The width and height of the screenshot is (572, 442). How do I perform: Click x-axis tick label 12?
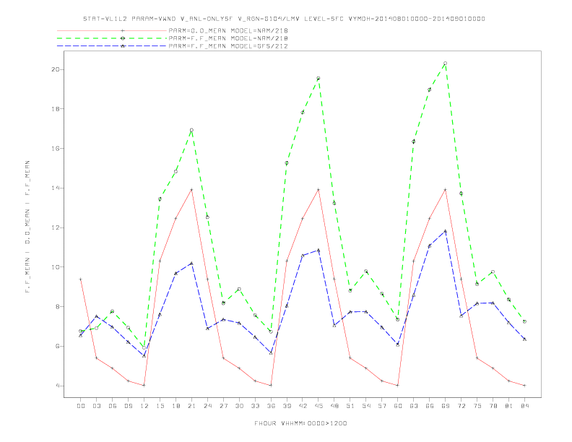click(x=144, y=406)
